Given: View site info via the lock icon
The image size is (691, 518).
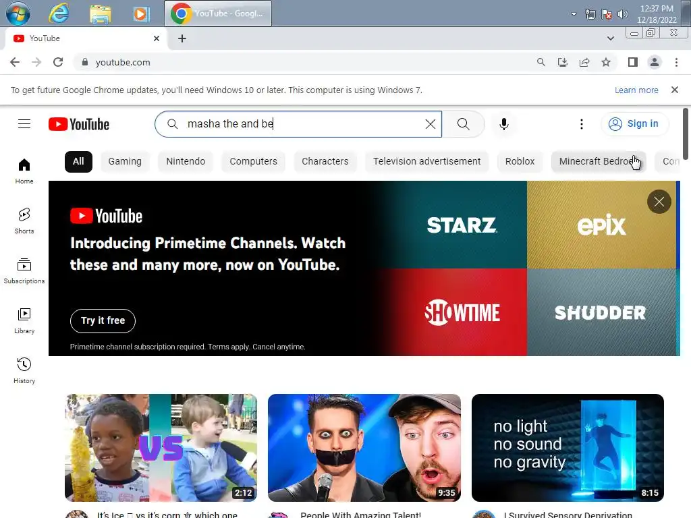Looking at the screenshot, I should tap(84, 62).
